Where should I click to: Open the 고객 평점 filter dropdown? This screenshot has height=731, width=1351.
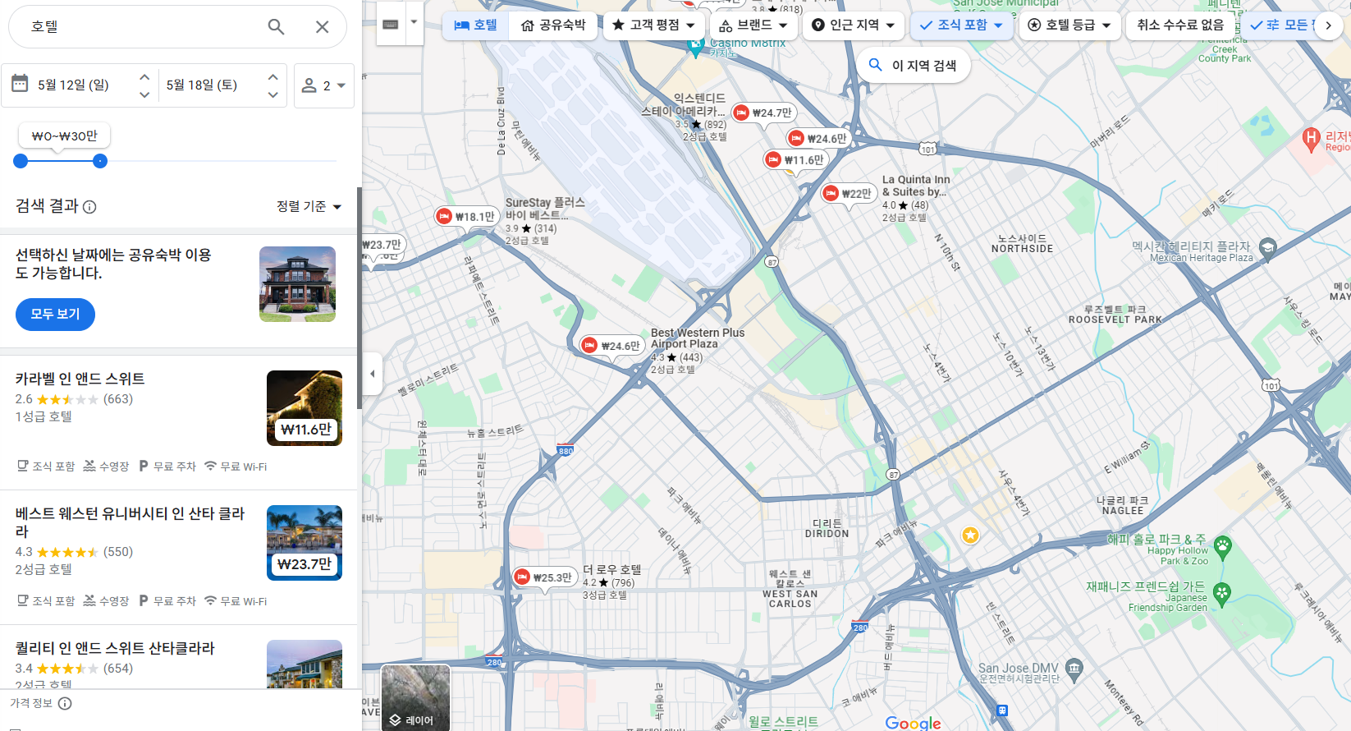pos(653,25)
